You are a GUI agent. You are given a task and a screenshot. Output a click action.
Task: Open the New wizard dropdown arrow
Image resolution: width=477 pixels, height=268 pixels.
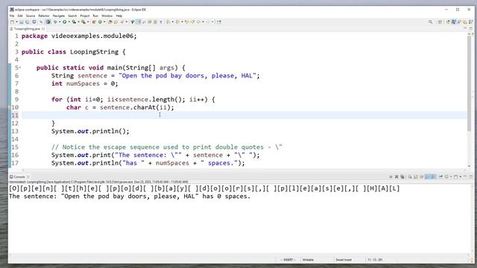[16, 22]
